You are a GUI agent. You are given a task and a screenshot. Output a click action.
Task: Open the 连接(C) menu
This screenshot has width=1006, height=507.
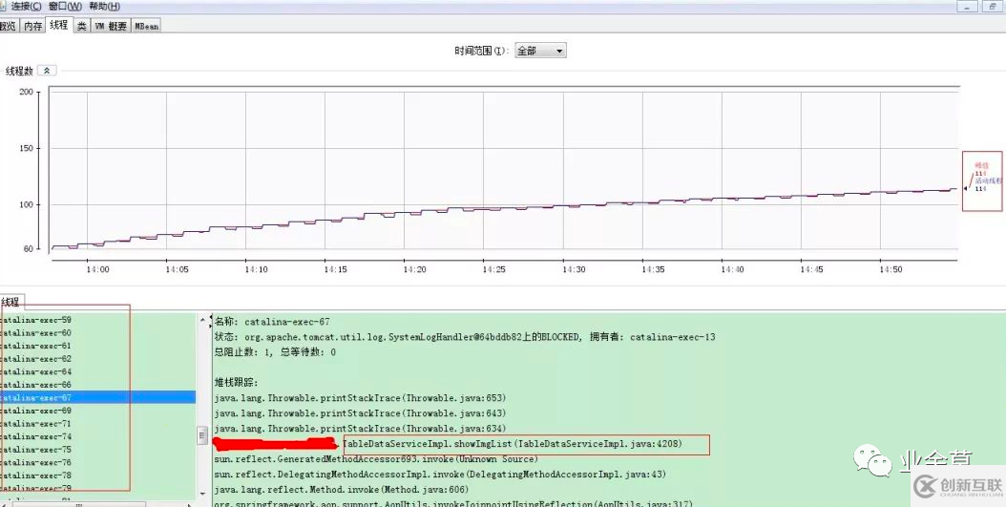click(x=26, y=6)
